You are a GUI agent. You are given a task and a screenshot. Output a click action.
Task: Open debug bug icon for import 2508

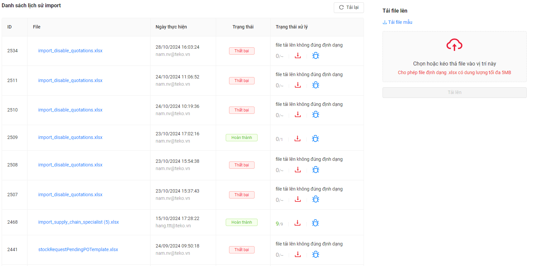click(316, 170)
